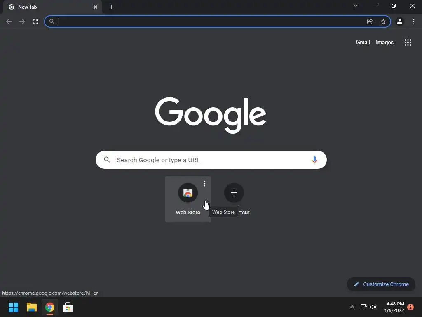Click the magnifier icon in Google search box
This screenshot has height=317, width=422.
(107, 160)
